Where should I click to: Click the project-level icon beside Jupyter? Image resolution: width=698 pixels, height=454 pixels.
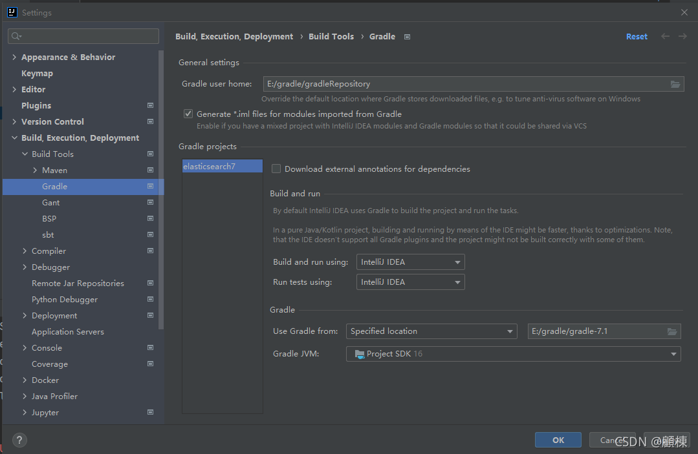151,412
